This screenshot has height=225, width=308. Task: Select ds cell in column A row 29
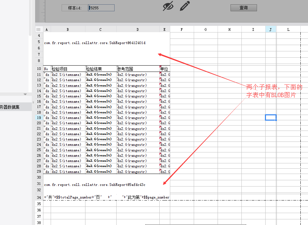pos(47,171)
